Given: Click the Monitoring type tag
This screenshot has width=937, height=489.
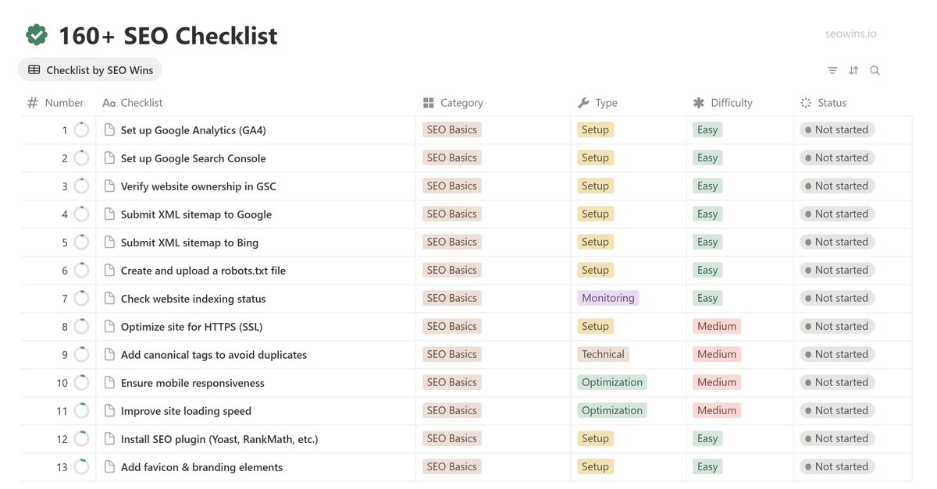Looking at the screenshot, I should coord(608,298).
